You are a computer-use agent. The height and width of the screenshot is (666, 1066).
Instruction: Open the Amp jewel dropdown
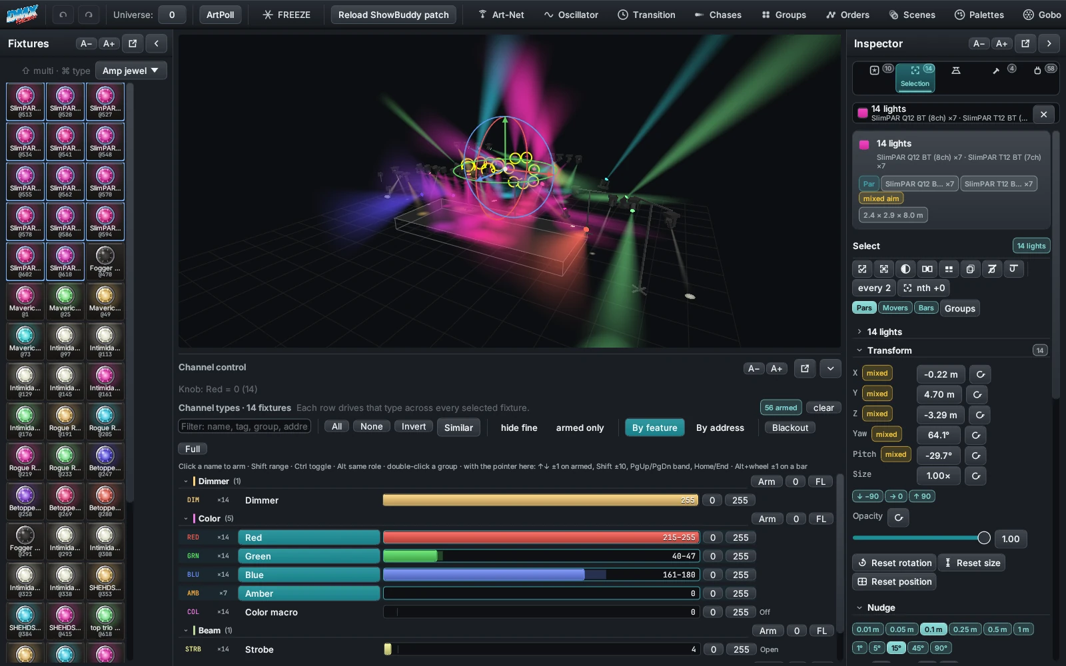point(131,71)
